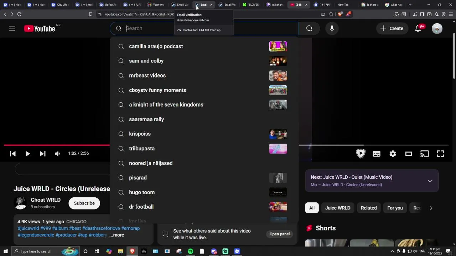Close the hovered Email Verification tab
The image size is (456, 256).
click(x=211, y=5)
